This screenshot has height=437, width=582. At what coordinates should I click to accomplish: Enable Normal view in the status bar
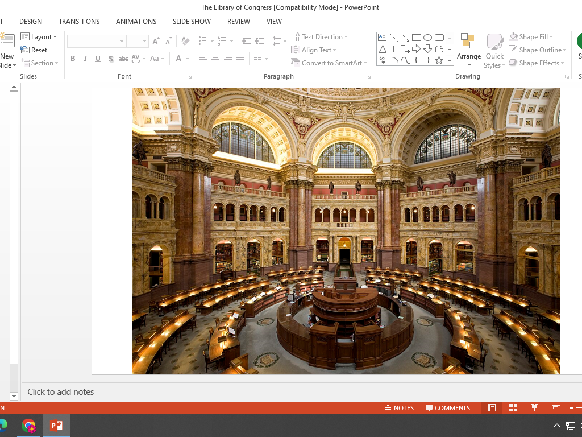[x=492, y=408]
